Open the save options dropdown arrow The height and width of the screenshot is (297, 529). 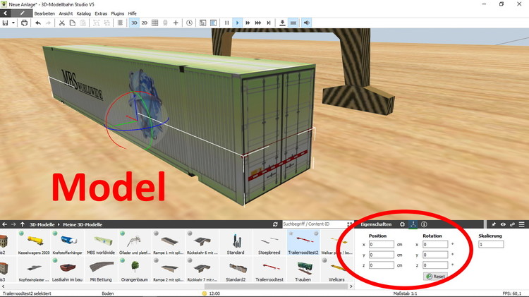tap(13, 23)
